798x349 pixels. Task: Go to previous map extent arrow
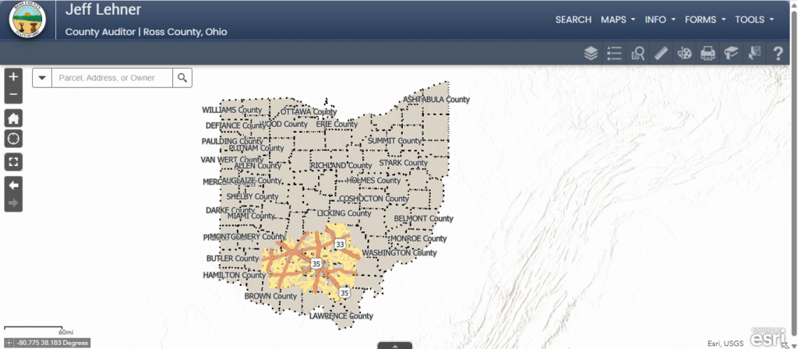(x=14, y=185)
